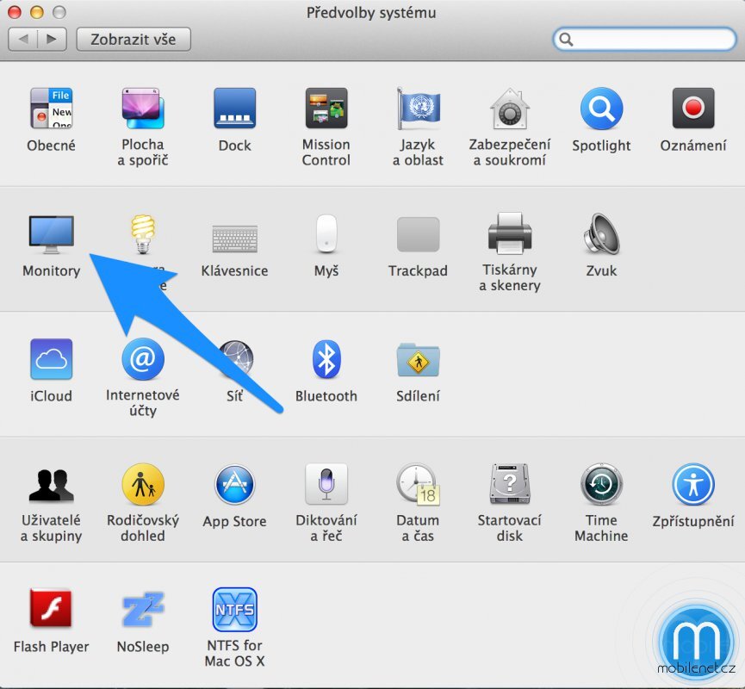The width and height of the screenshot is (745, 689).
Task: Open the Monitory preferences pane
Action: (51, 234)
